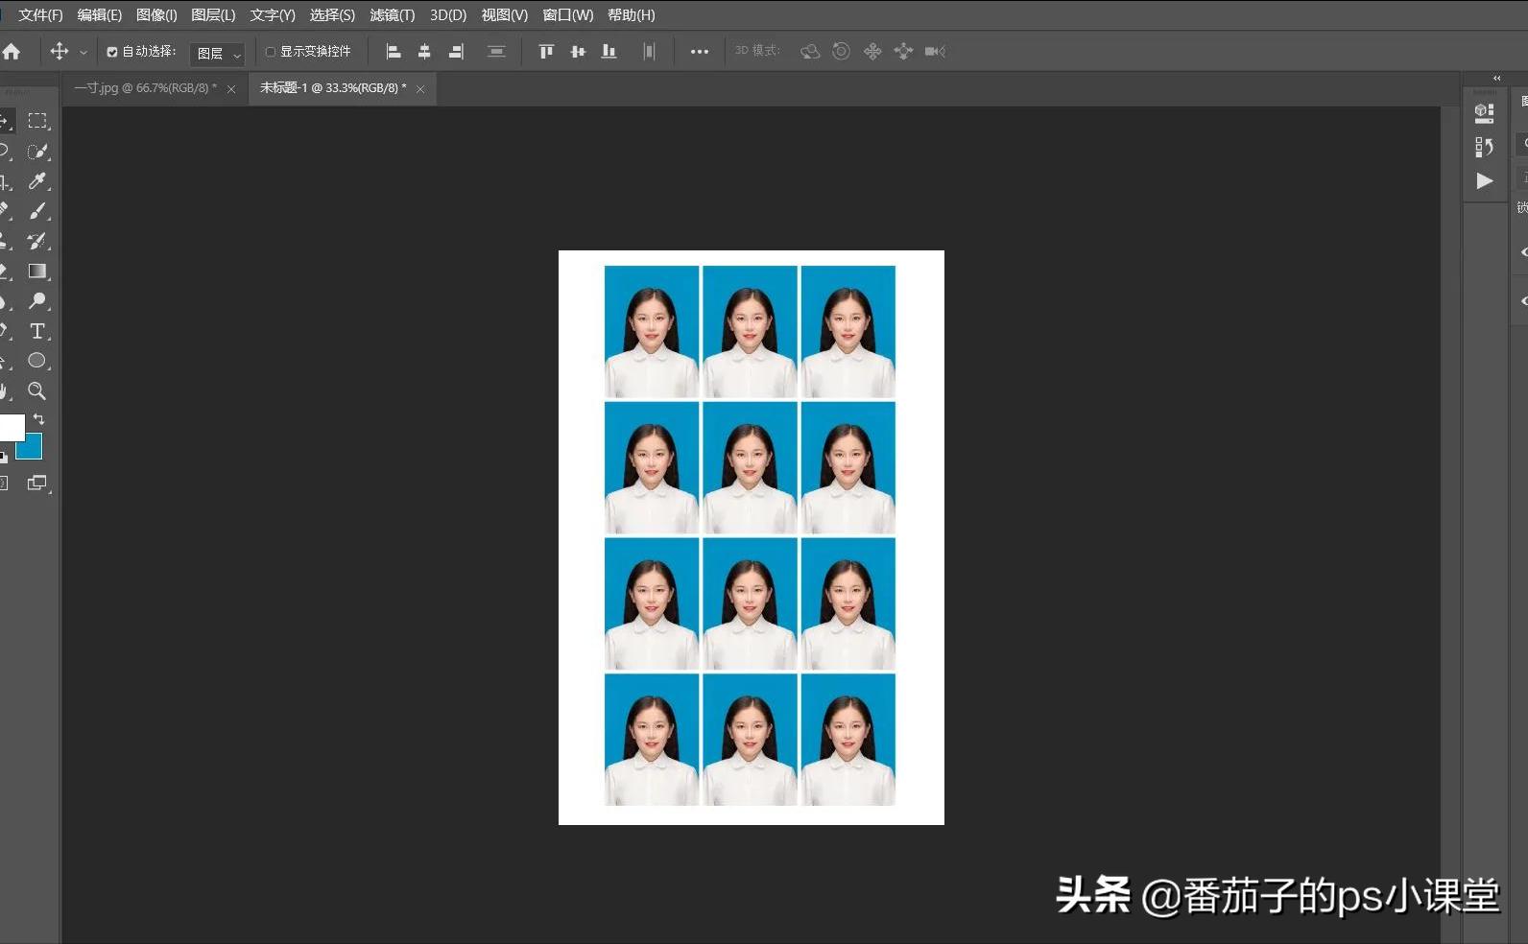This screenshot has height=944, width=1528.
Task: Click the distribute horizontally icon
Action: click(496, 52)
